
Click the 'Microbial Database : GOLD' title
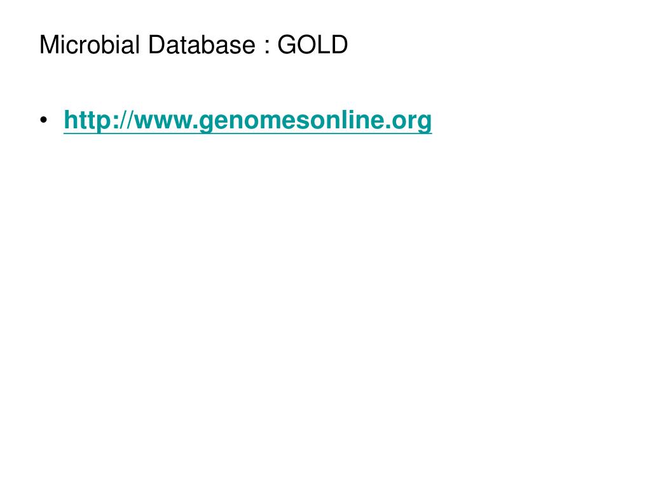click(x=193, y=44)
